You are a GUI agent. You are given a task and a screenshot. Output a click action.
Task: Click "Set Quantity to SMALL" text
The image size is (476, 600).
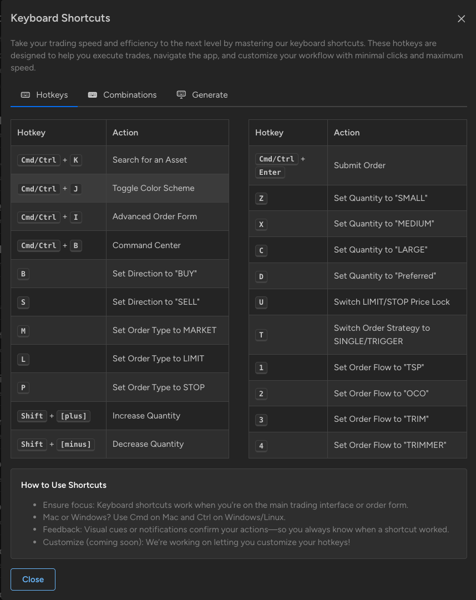click(x=381, y=198)
